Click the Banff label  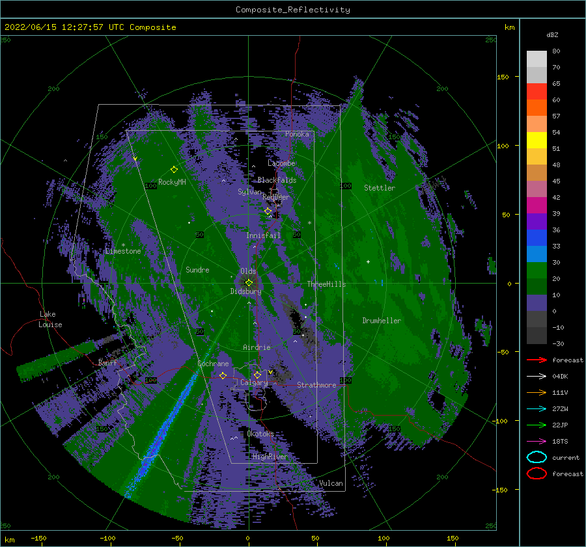coord(107,362)
